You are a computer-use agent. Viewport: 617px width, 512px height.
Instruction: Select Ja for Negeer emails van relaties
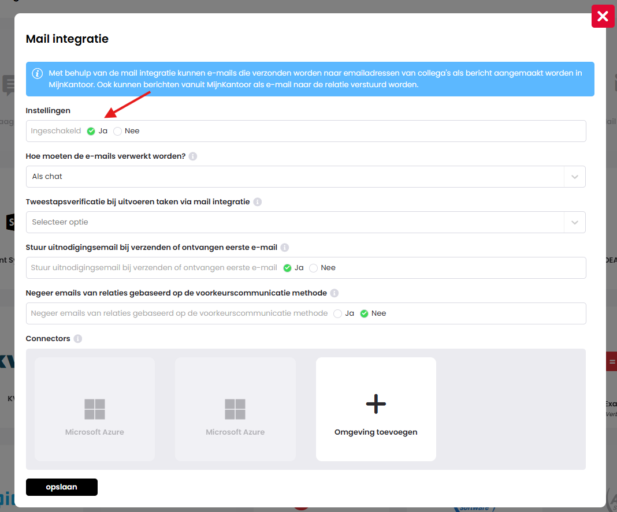click(337, 314)
